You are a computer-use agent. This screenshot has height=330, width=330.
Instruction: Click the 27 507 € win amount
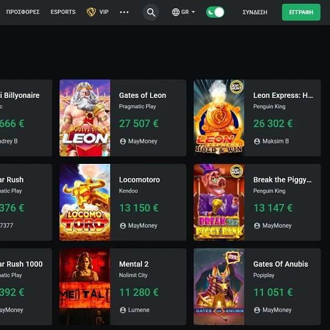(x=139, y=124)
